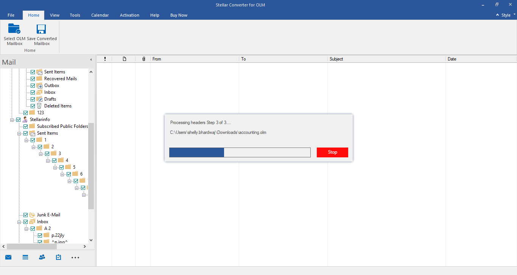Screen dimensions: 517x275
Task: Click the header processing progress bar
Action: click(240, 152)
